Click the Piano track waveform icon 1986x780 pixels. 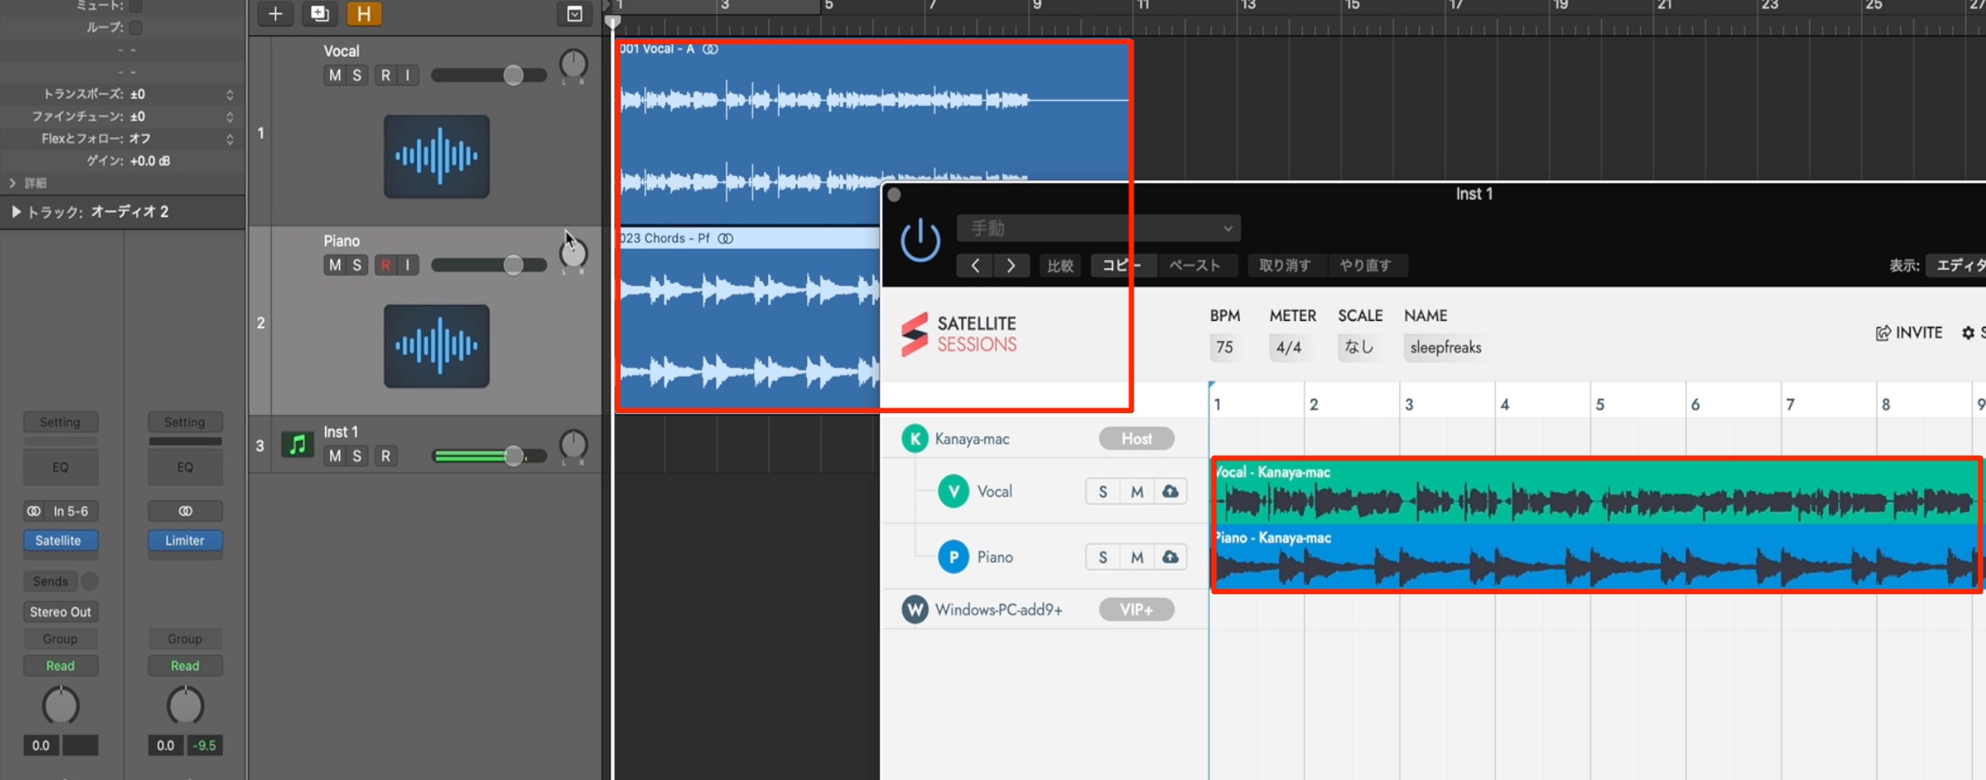(x=436, y=347)
